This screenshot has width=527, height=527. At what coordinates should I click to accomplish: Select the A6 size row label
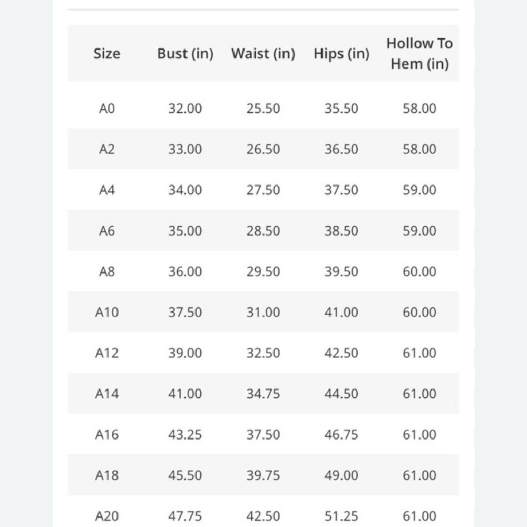tap(107, 231)
